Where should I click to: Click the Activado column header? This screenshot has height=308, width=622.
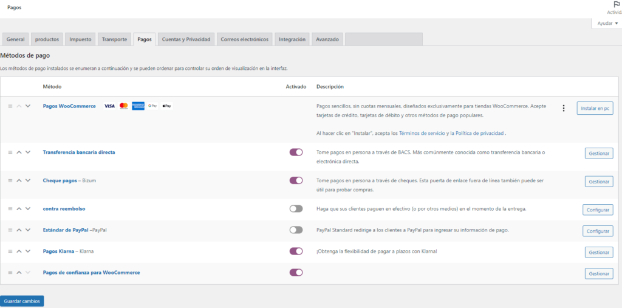(x=296, y=86)
